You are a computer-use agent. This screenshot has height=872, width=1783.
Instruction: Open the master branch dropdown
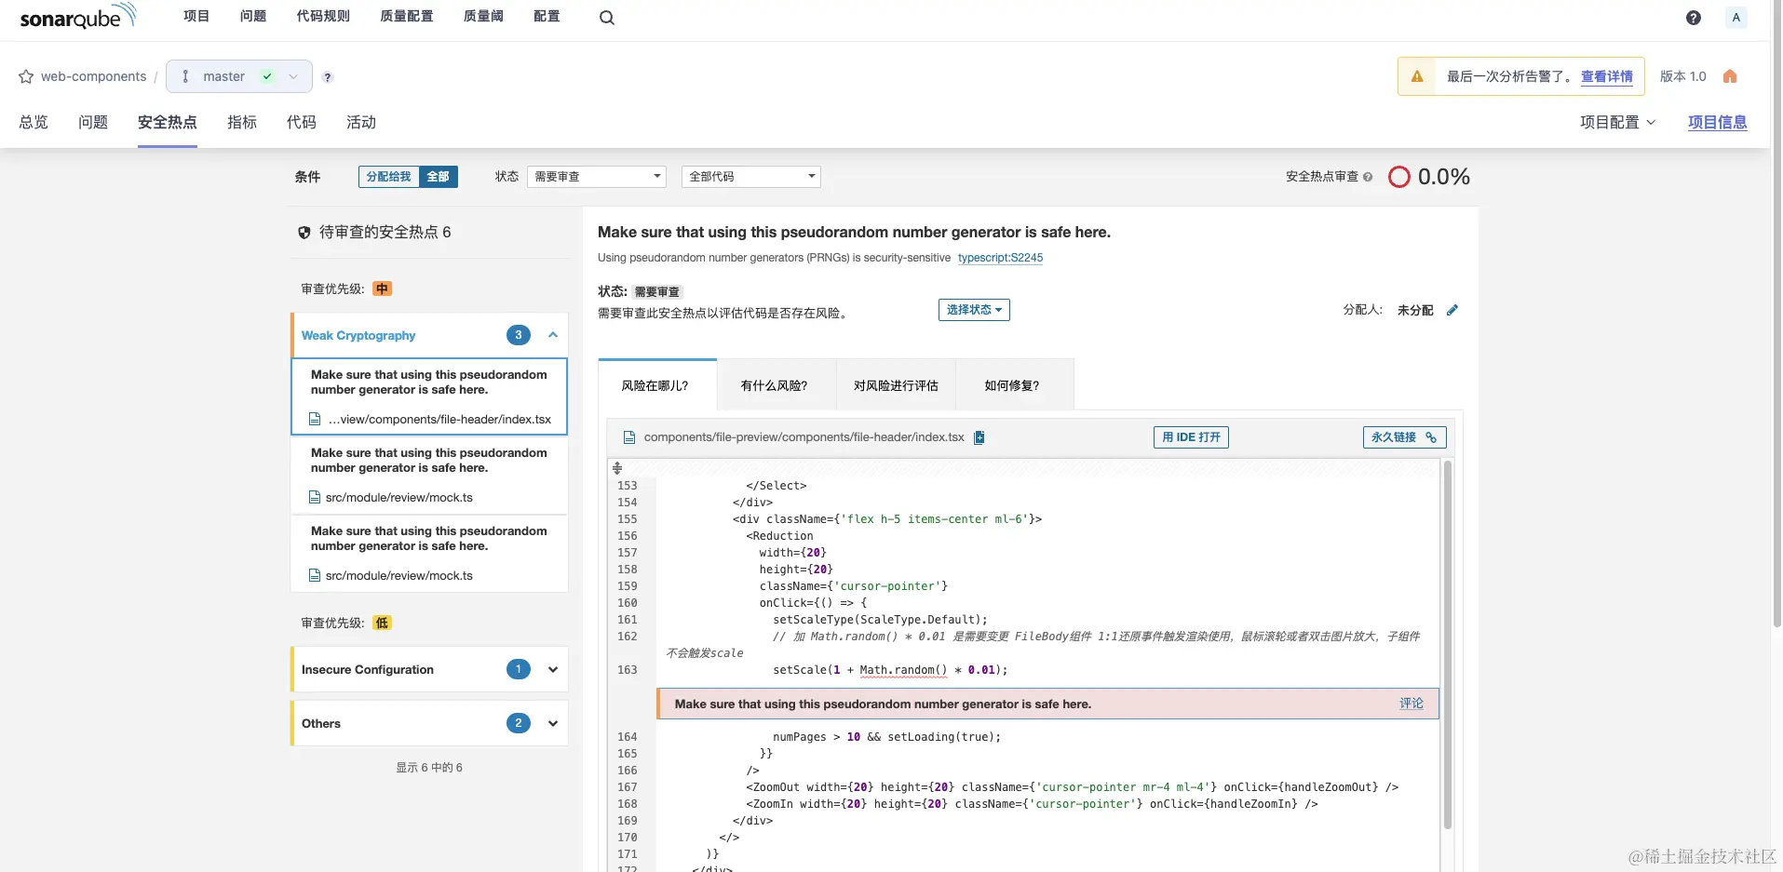[x=238, y=76]
